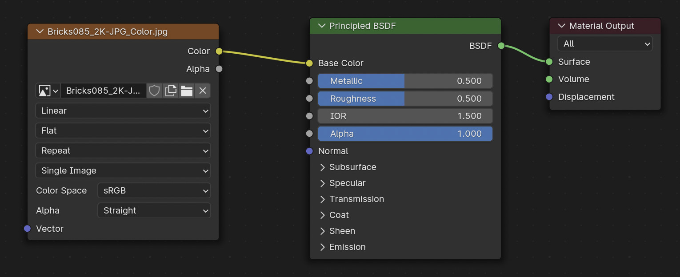Click the Vector input socket of the image node
This screenshot has width=680, height=277.
28,229
